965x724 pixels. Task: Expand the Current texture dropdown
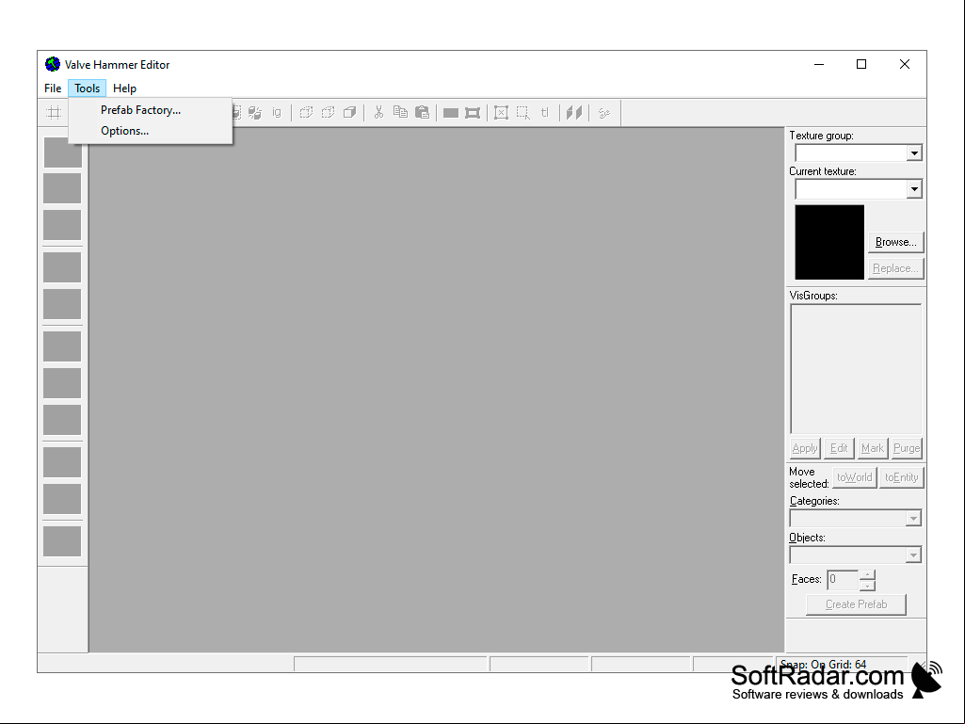914,189
